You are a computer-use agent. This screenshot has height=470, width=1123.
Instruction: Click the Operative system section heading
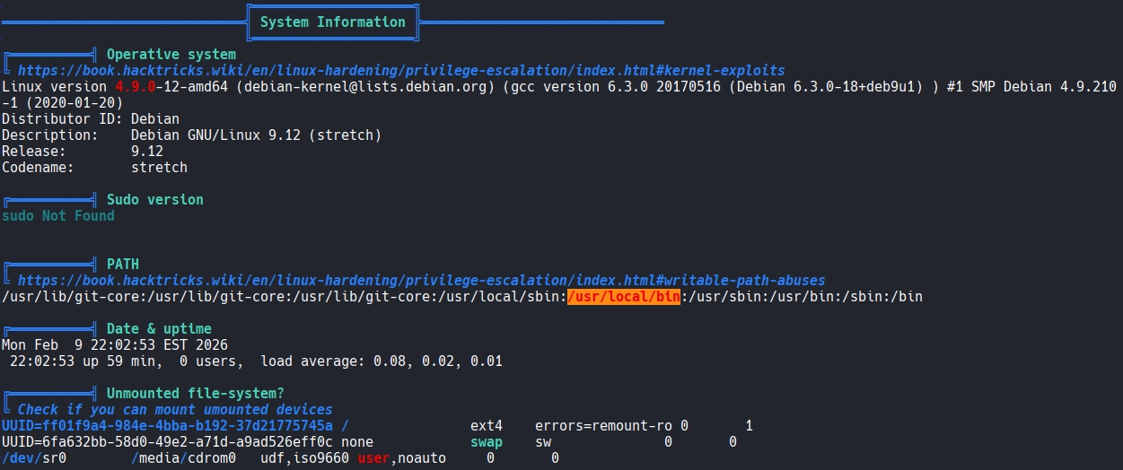(x=171, y=54)
